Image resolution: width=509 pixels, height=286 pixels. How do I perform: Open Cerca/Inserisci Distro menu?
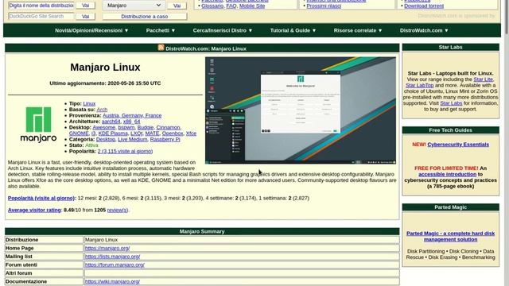pyautogui.click(x=223, y=30)
